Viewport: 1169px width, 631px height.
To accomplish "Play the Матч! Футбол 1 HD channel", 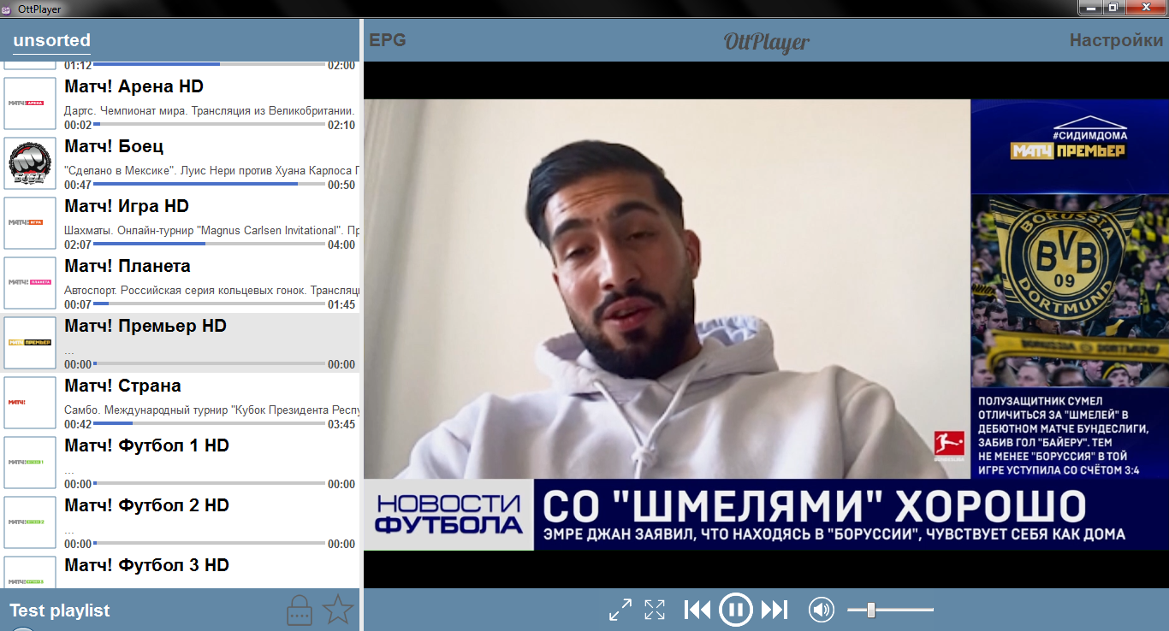I will pos(146,445).
